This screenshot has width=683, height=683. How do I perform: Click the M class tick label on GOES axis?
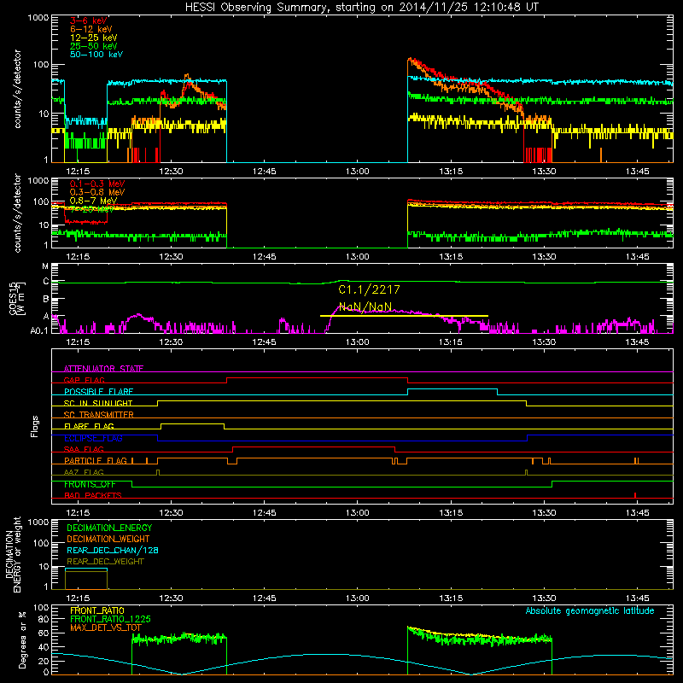coord(45,266)
